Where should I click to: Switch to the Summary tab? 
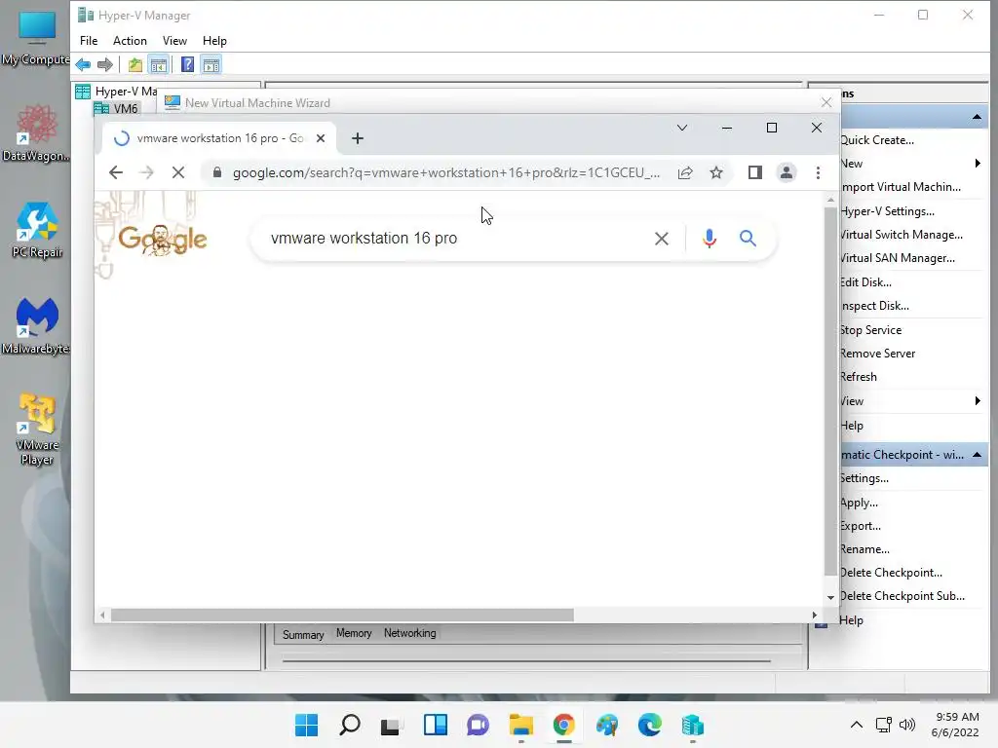[303, 635]
